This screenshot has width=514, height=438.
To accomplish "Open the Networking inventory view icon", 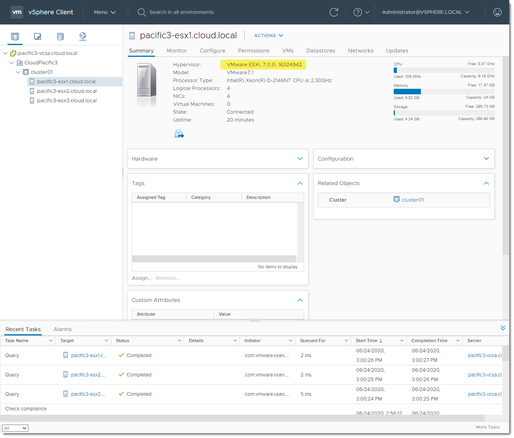I will point(83,36).
